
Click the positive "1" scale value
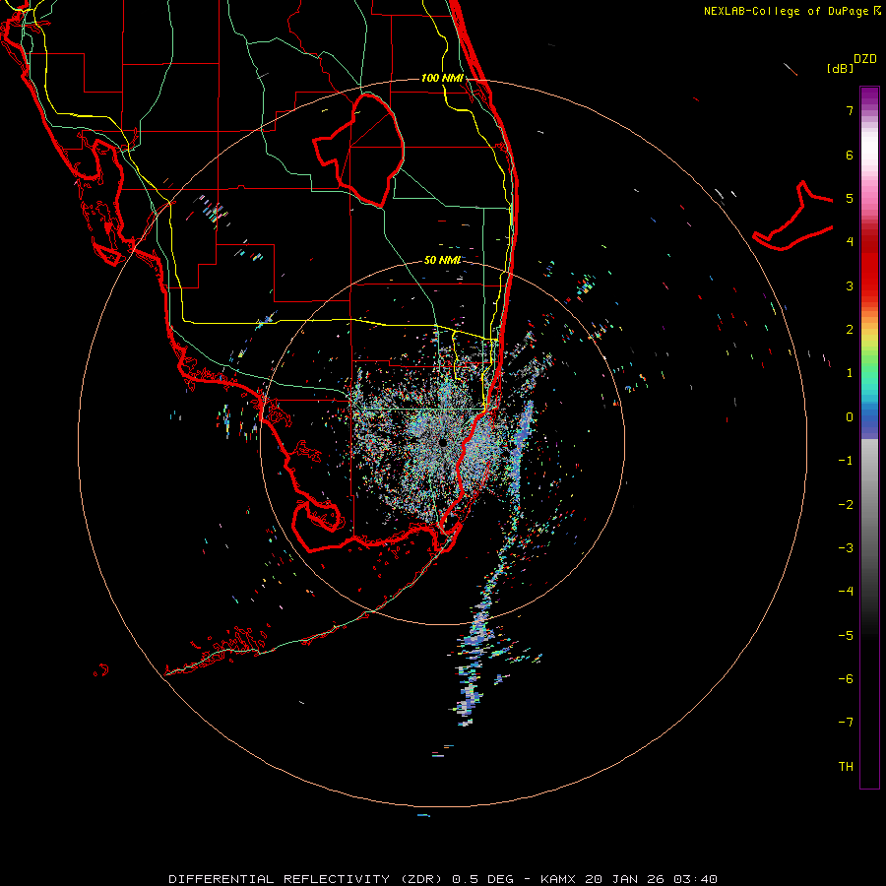850,373
